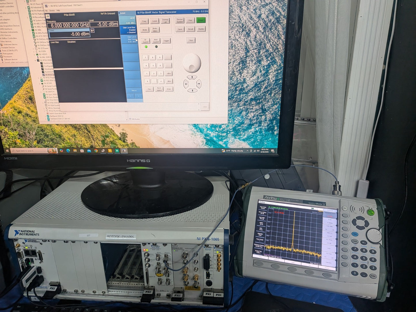Click the Return softkey
This screenshot has height=312, width=416.
(x=134, y=90)
